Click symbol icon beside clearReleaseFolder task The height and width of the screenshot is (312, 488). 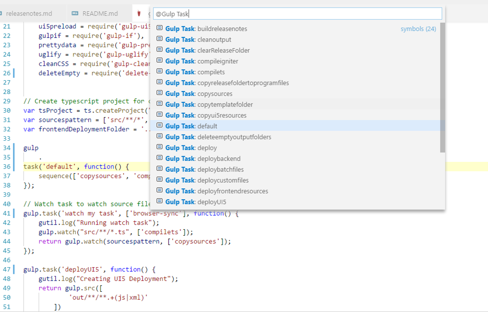tap(160, 50)
